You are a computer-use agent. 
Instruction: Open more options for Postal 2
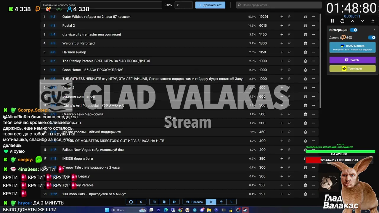314,26
